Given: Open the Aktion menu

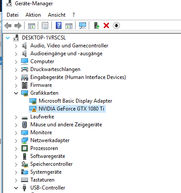Looking at the screenshot, I should pos(33,15).
